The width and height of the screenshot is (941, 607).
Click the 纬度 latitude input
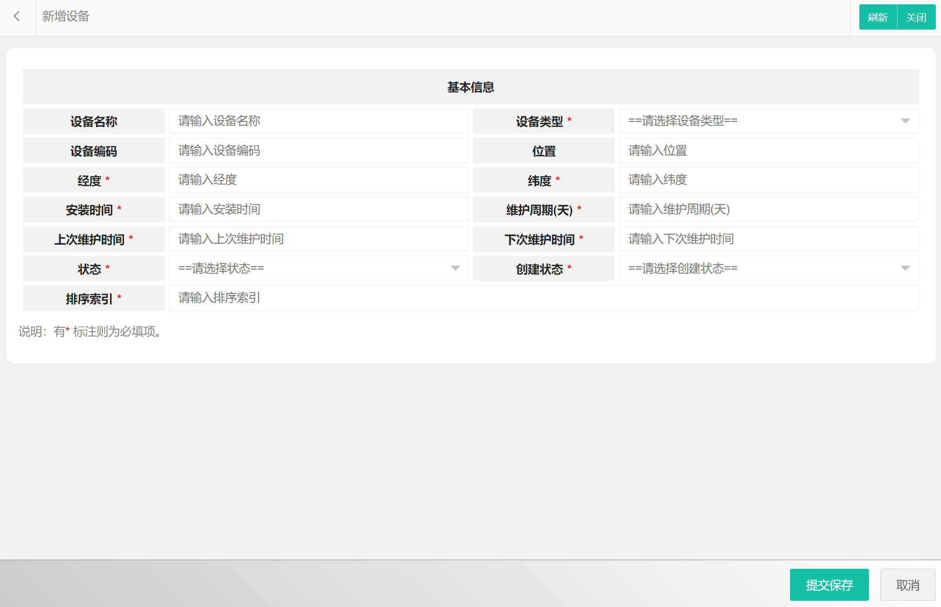pyautogui.click(x=768, y=180)
